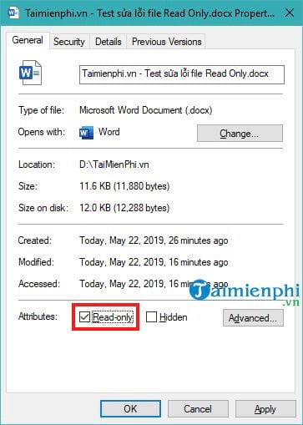Open the Security tab
This screenshot has width=303, height=425.
[69, 42]
